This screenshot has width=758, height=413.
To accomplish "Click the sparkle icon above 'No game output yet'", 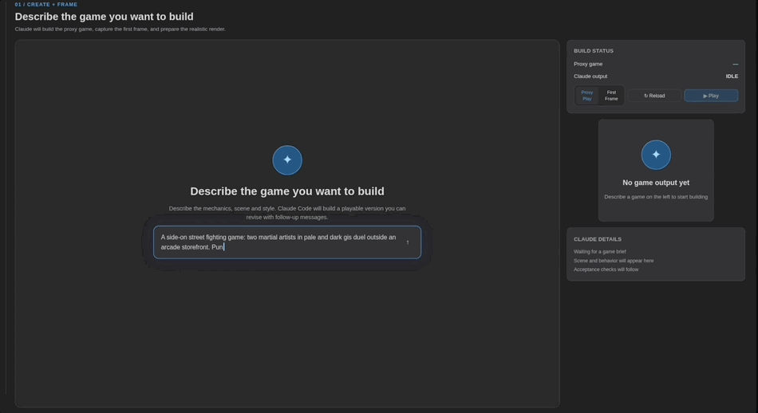I will pyautogui.click(x=656, y=155).
